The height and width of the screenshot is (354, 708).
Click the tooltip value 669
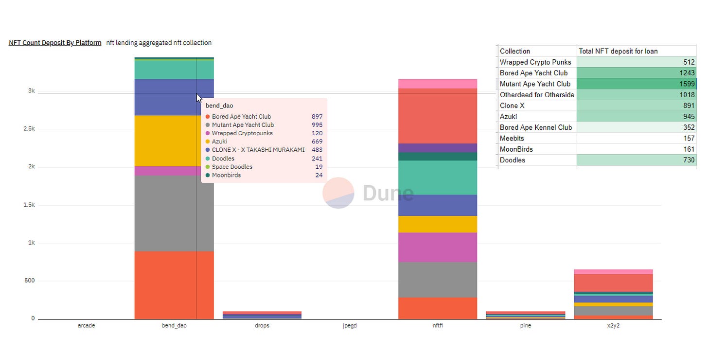click(317, 142)
